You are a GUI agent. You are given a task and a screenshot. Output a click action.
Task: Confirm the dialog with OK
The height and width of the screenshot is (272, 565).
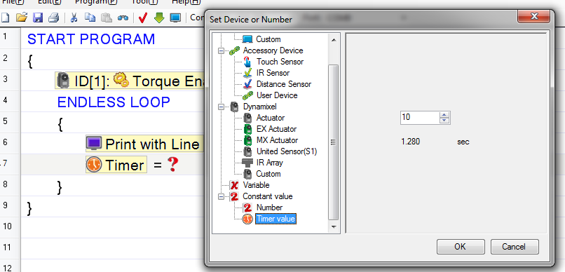coord(461,247)
